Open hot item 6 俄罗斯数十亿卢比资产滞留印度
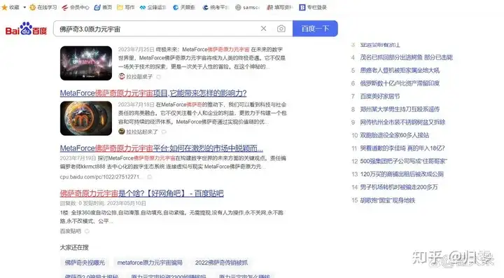The width and height of the screenshot is (504, 278). pos(400,83)
